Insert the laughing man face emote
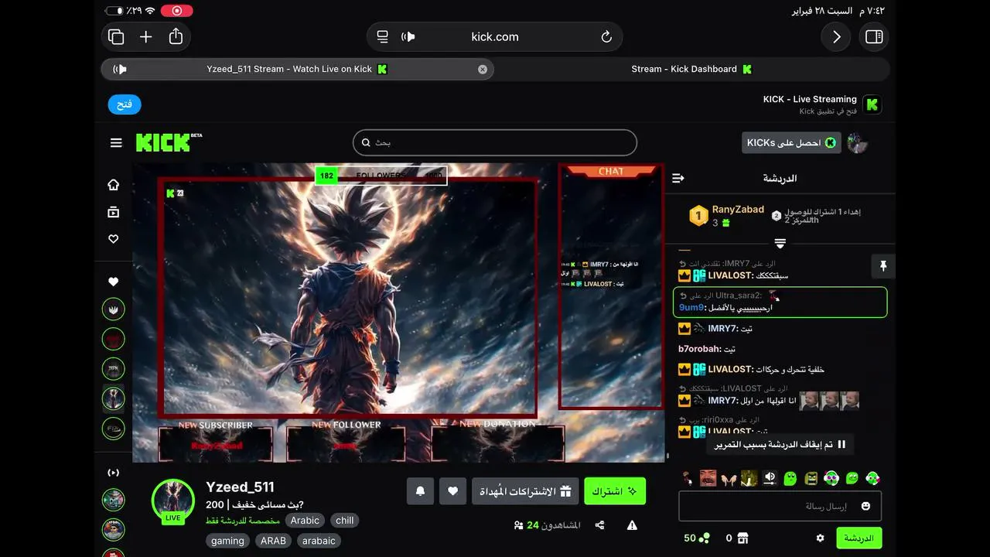This screenshot has height=557, width=990. coord(708,478)
